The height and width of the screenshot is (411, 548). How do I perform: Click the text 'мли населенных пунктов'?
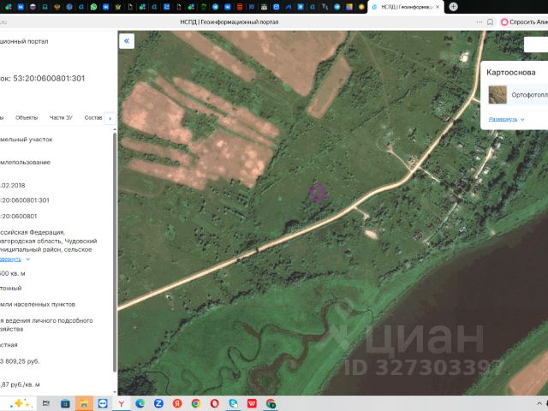click(x=38, y=305)
